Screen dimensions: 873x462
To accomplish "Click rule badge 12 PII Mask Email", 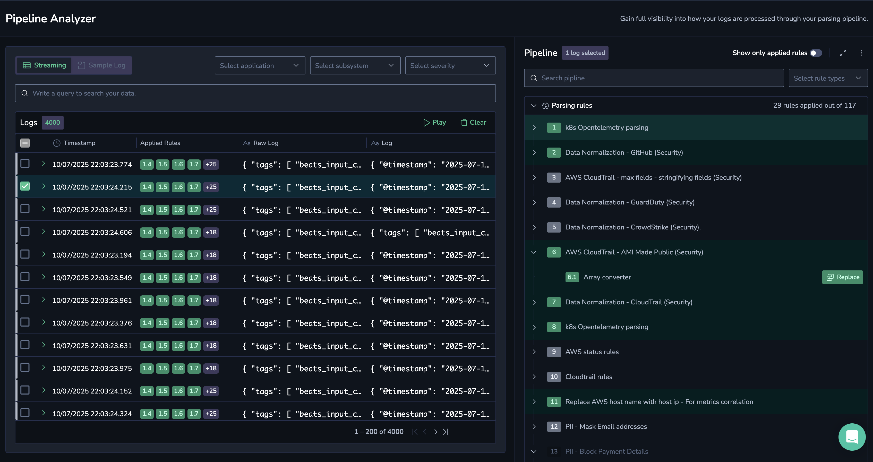I will [554, 426].
